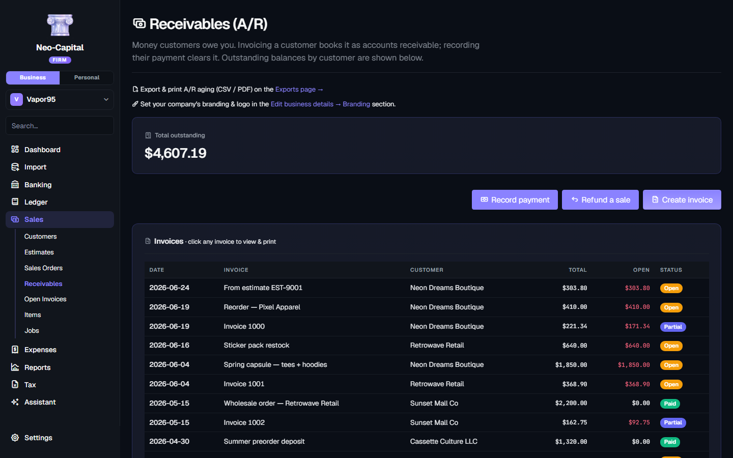This screenshot has height=458, width=733.
Task: Switch to the Business mode toggle
Action: [x=33, y=77]
